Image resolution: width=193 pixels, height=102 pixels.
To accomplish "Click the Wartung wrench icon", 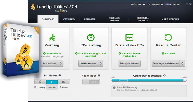I will pyautogui.click(x=52, y=37).
